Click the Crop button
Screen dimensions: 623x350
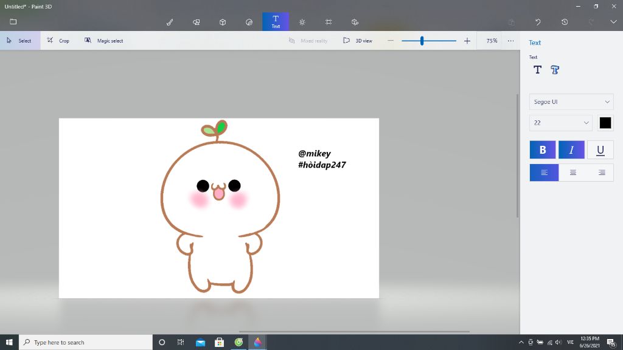(x=58, y=41)
